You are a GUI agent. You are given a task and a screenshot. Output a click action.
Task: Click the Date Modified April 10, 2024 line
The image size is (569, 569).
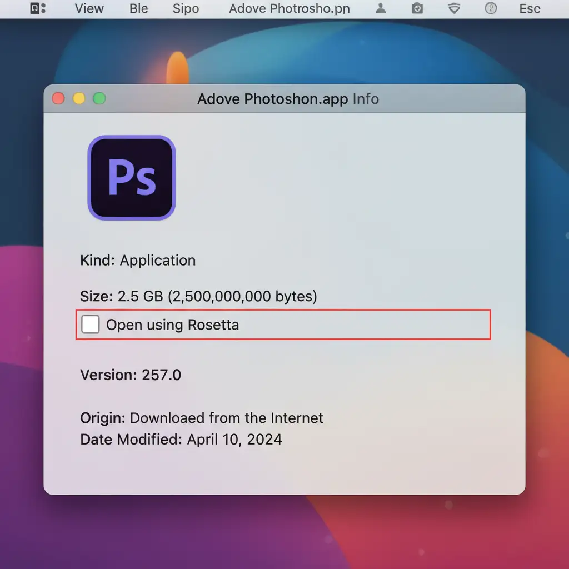click(x=181, y=440)
